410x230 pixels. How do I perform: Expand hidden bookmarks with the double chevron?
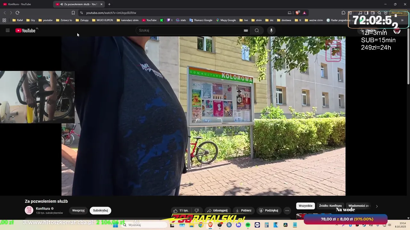tap(402, 20)
